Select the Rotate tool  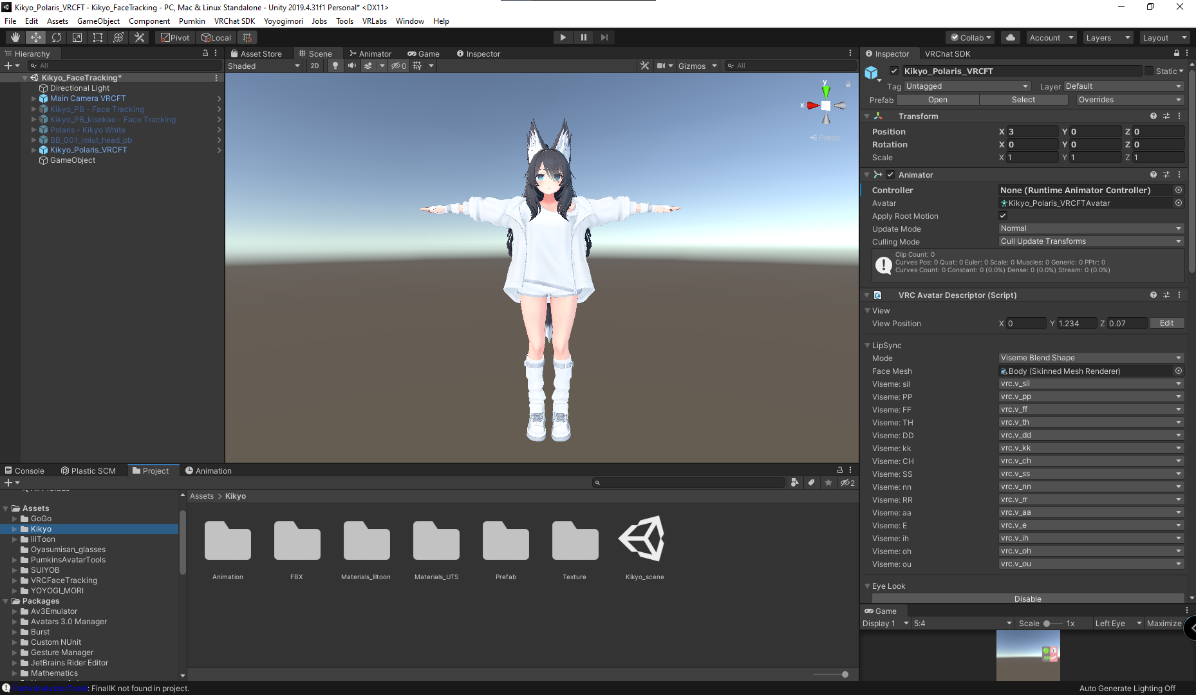coord(57,37)
